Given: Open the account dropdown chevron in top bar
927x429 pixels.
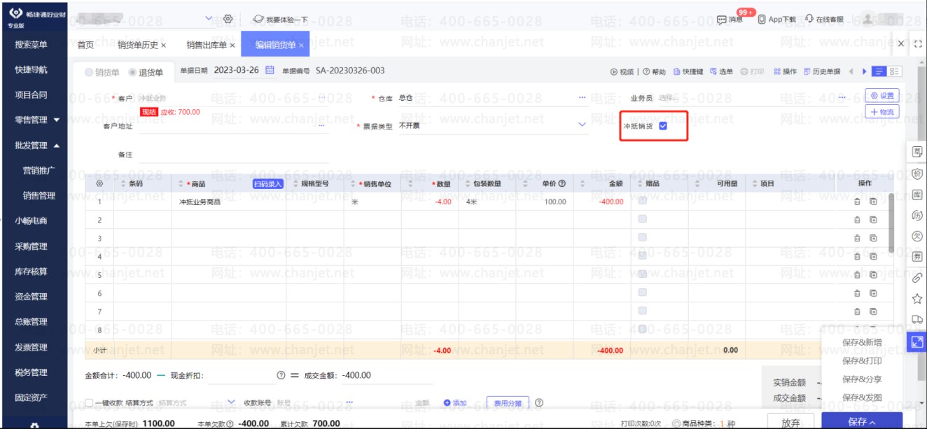Looking at the screenshot, I should point(209,18).
